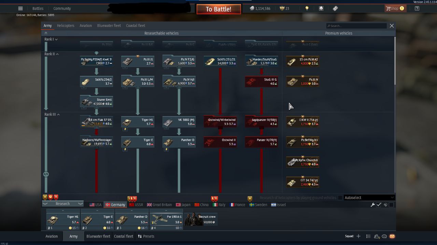The width and height of the screenshot is (437, 245).
Task: Click the vehicle Search field
Action: click(357, 26)
